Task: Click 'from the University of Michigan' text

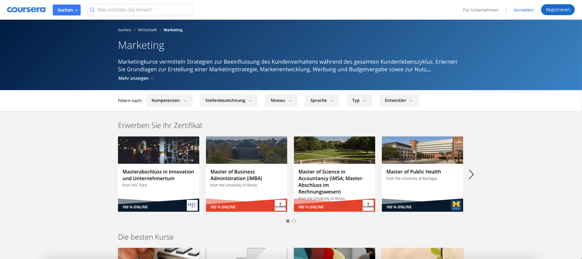Action: tap(412, 179)
